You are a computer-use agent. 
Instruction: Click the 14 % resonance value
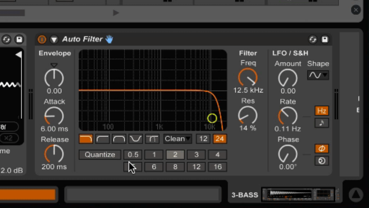click(x=248, y=128)
